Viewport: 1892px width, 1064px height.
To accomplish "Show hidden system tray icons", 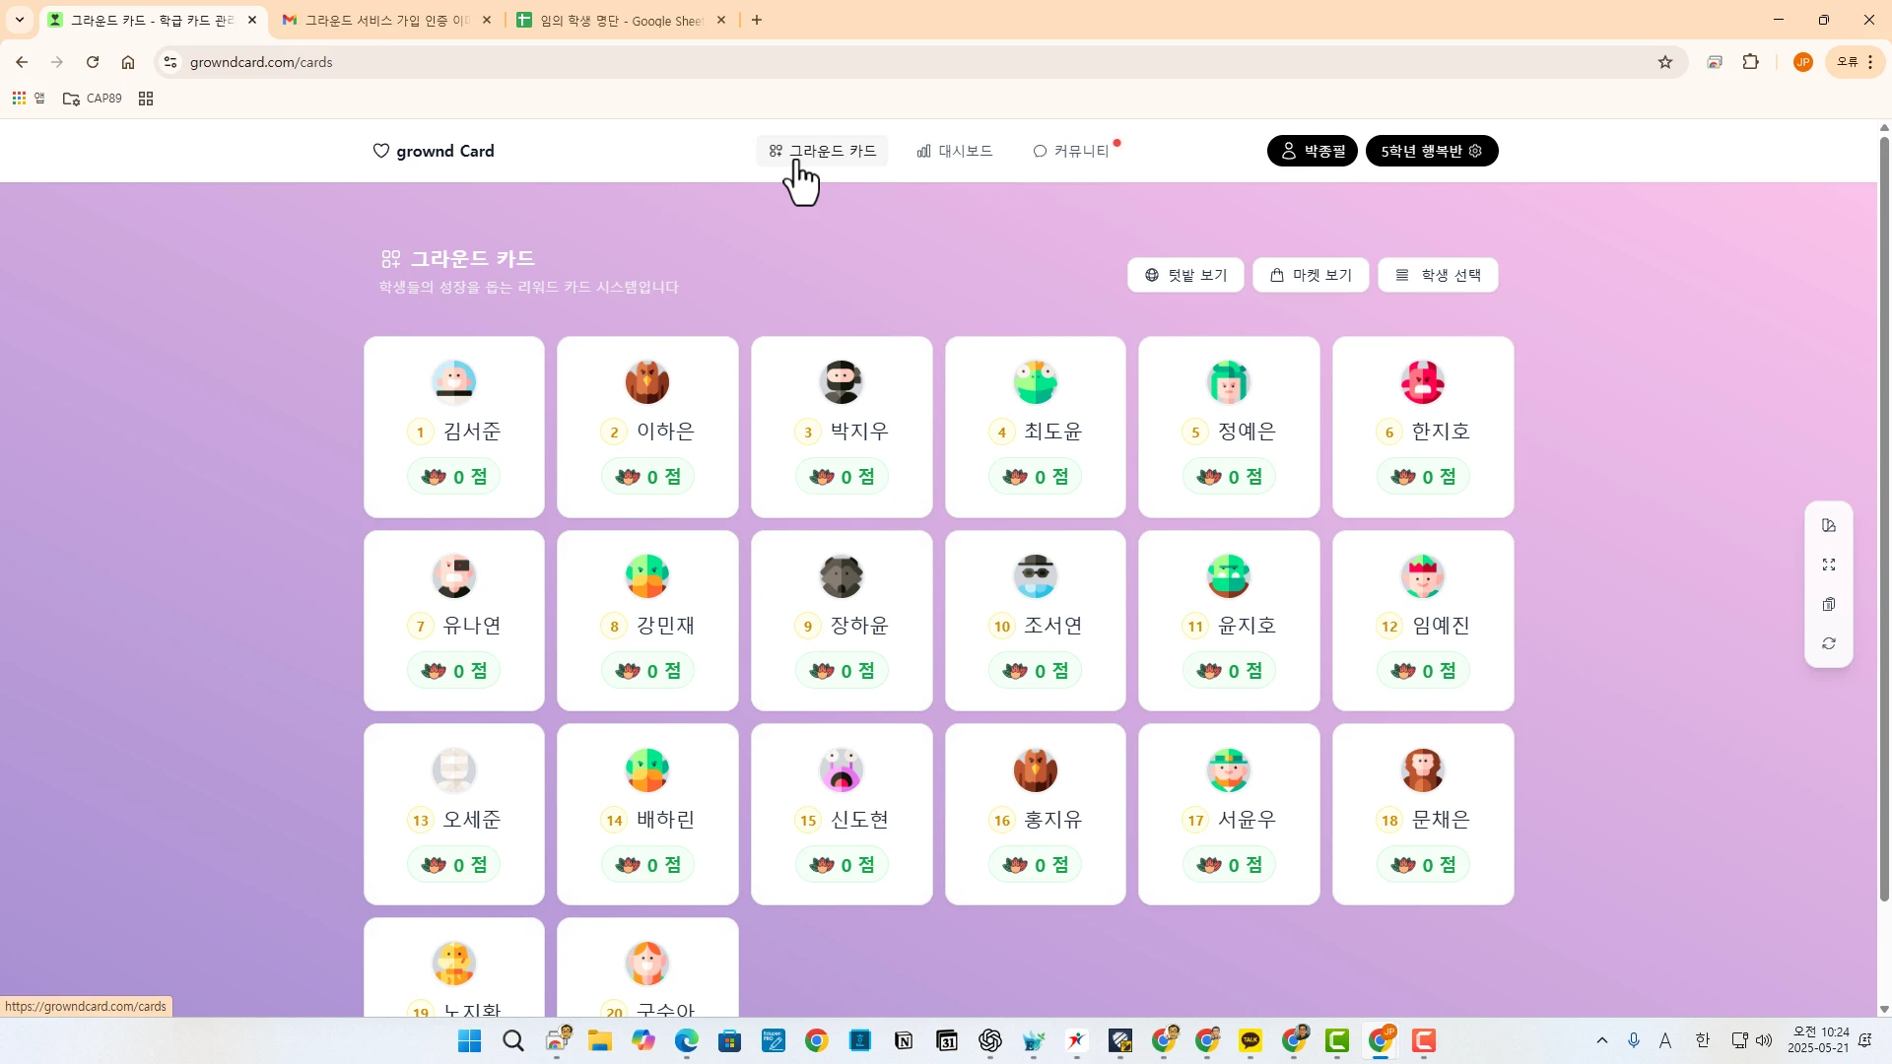I will [x=1602, y=1040].
